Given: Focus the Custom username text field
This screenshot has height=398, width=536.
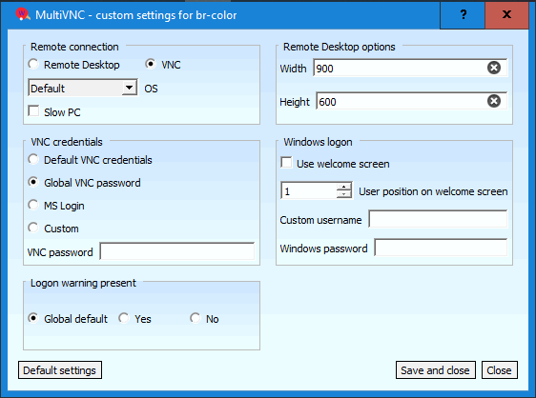Looking at the screenshot, I should [x=438, y=219].
